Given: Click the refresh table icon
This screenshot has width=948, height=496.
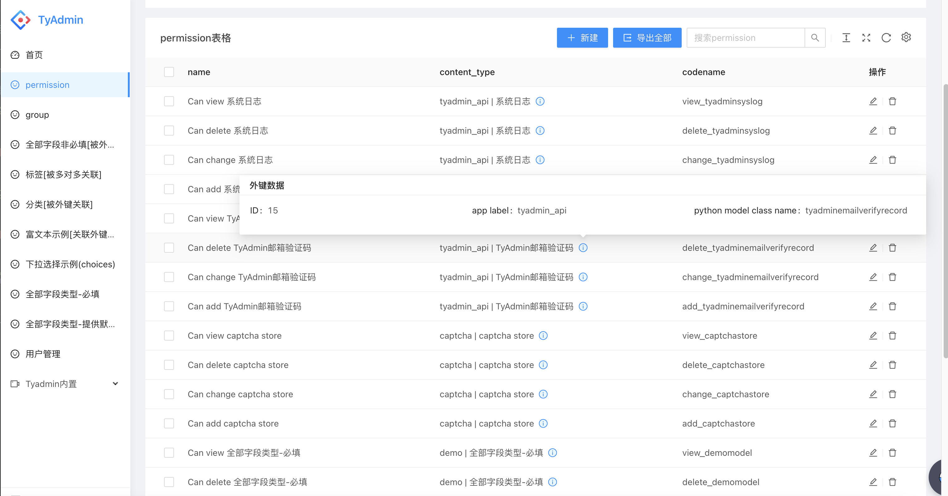Looking at the screenshot, I should (x=886, y=37).
